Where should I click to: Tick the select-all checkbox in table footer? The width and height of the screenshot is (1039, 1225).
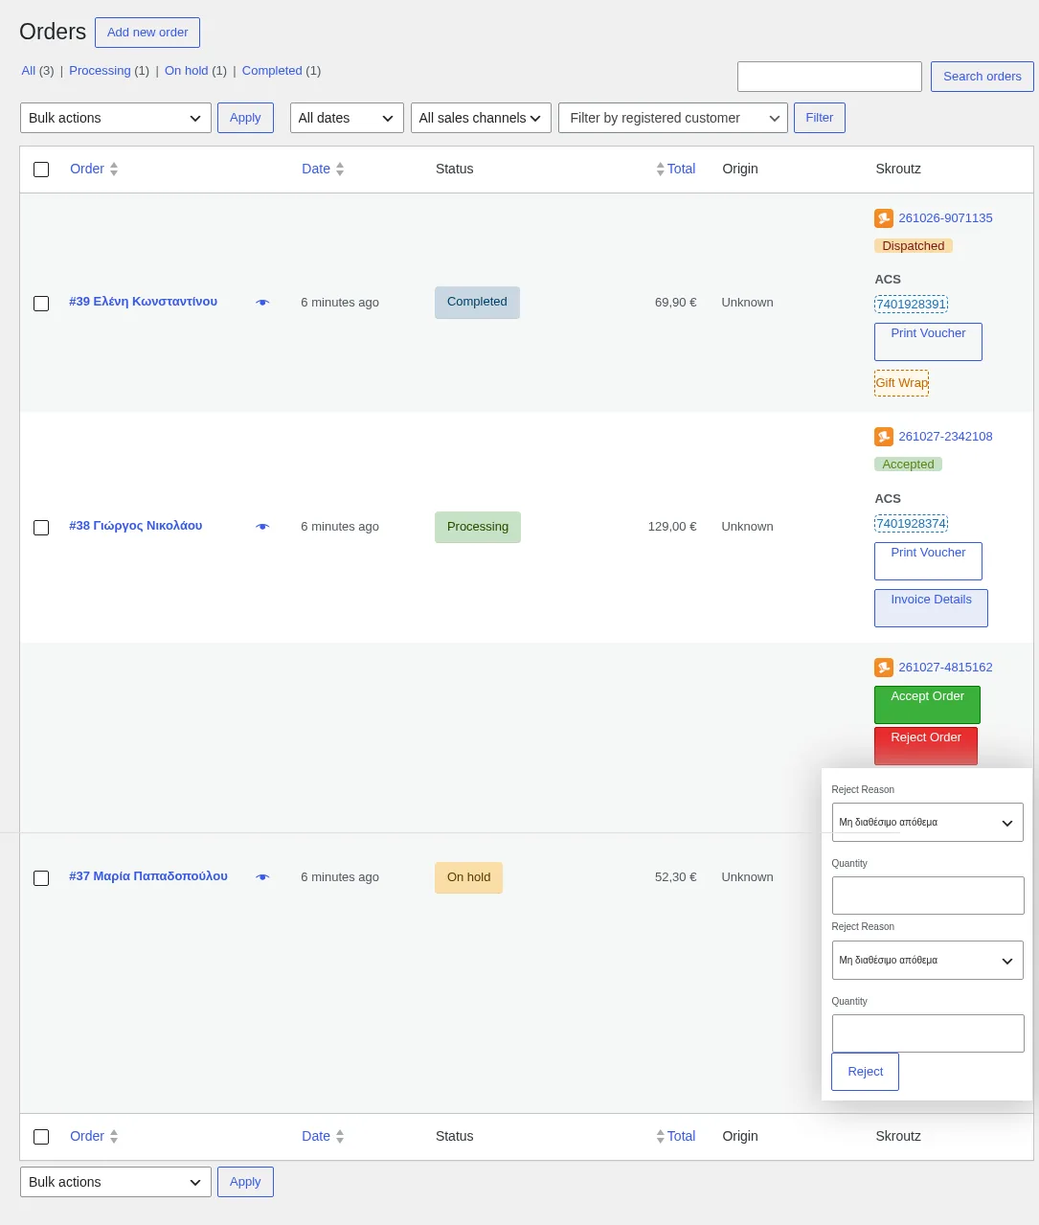click(x=41, y=1137)
